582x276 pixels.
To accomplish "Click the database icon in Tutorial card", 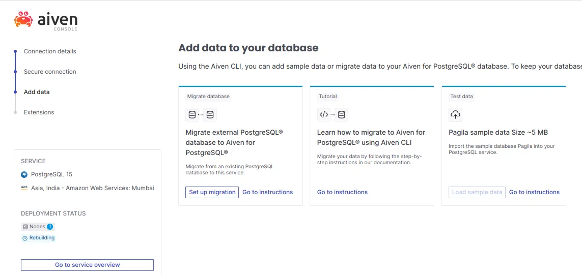I will [342, 115].
